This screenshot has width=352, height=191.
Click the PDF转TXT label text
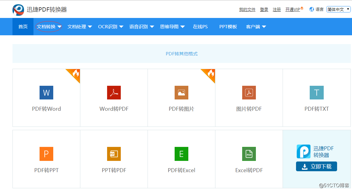coord(316,109)
